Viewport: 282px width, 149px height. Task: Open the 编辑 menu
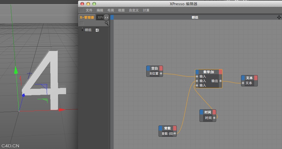(100, 10)
